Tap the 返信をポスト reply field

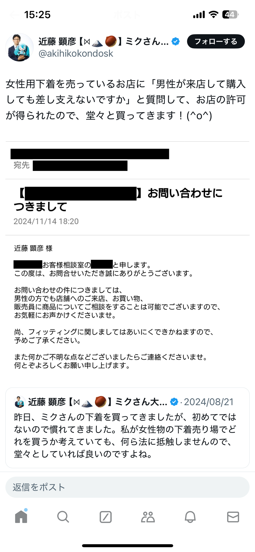(127, 487)
